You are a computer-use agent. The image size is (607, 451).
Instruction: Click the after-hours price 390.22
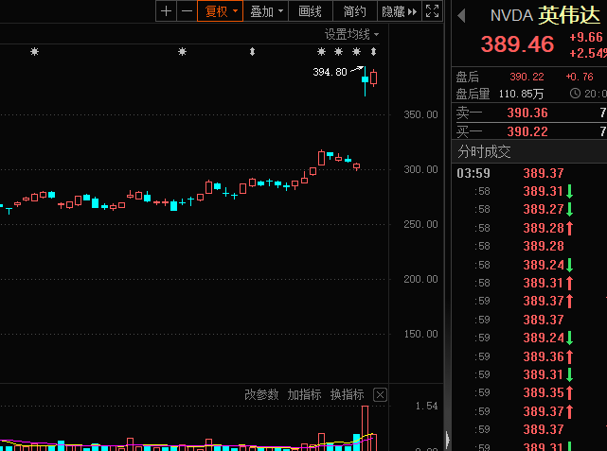[527, 77]
